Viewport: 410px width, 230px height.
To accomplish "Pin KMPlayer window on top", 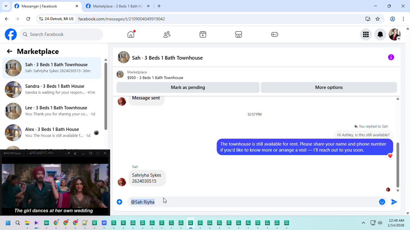I will pos(68,153).
